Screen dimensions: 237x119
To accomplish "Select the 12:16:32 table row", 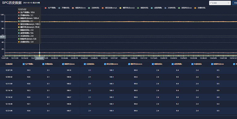I will [x=118, y=97].
